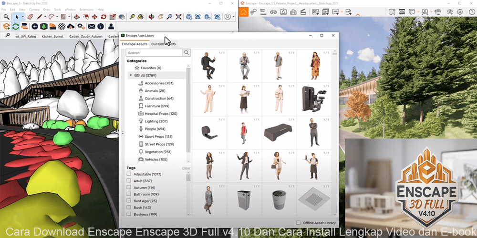Select the Vehicles (105) category

click(x=153, y=159)
